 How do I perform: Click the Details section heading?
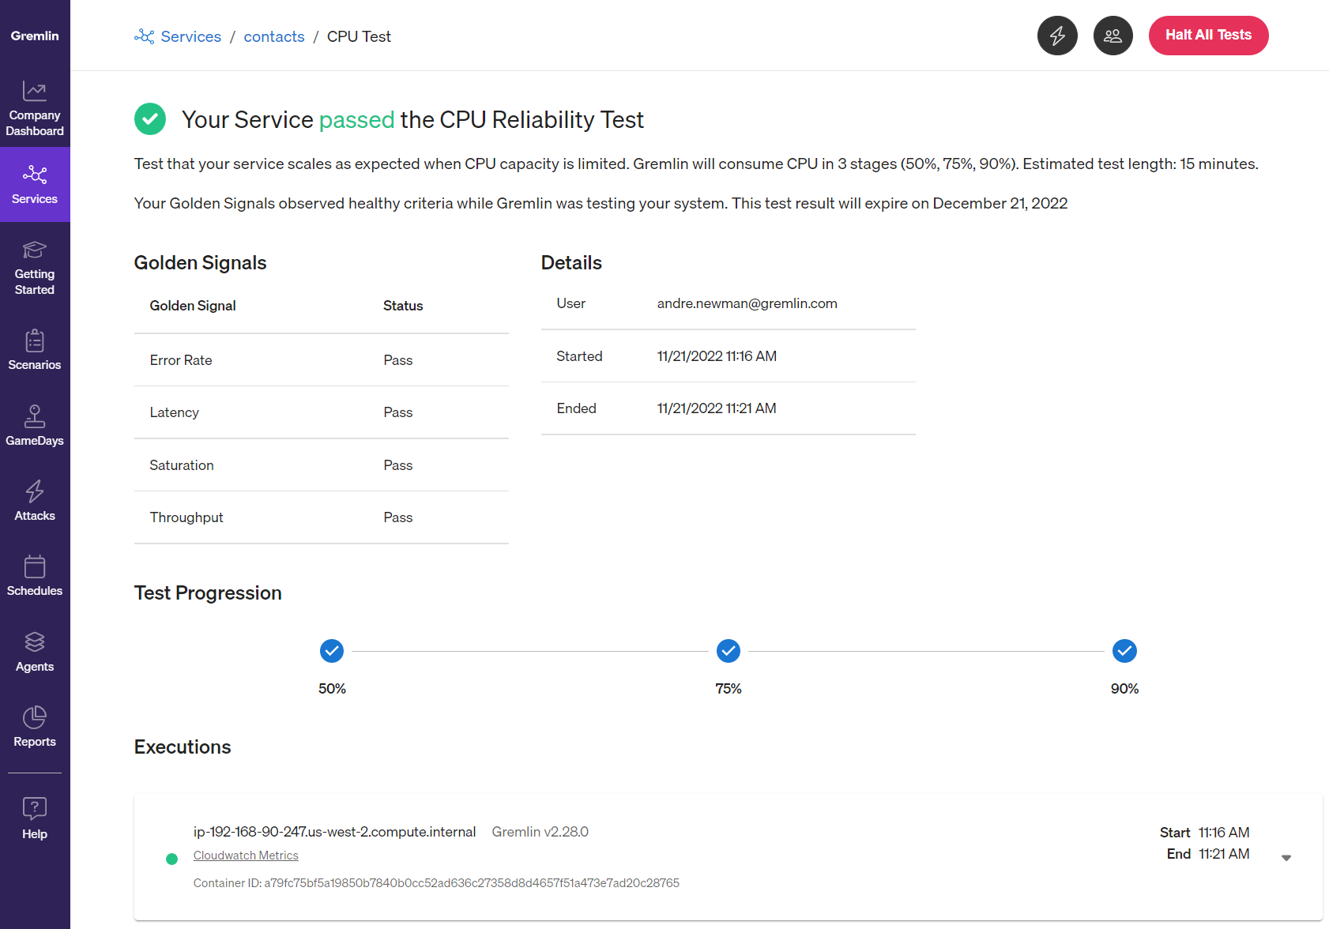tap(571, 263)
